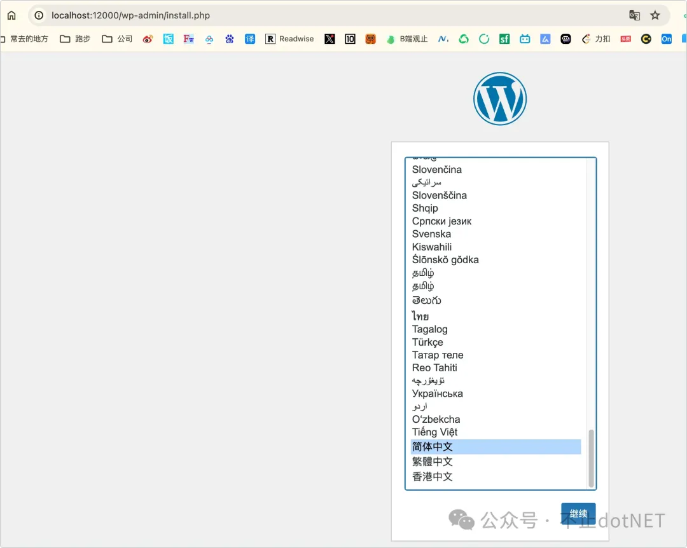This screenshot has width=687, height=548.
Task: Click the browser home icon
Action: (x=11, y=15)
